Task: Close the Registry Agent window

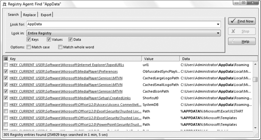Action: click(x=253, y=3)
